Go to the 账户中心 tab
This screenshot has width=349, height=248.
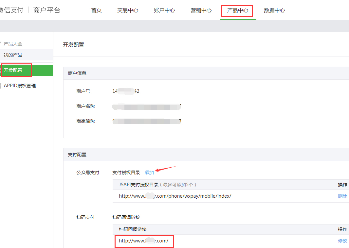[x=164, y=10]
